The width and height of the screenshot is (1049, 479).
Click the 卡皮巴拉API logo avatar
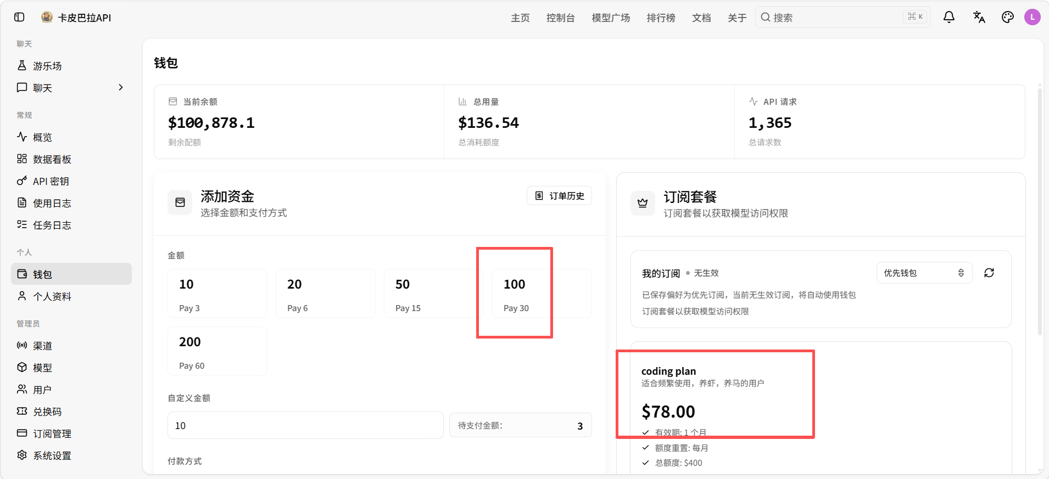[47, 17]
